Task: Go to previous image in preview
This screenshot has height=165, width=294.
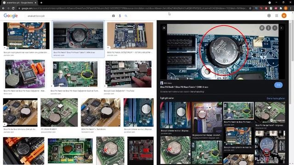Action: [275, 28]
